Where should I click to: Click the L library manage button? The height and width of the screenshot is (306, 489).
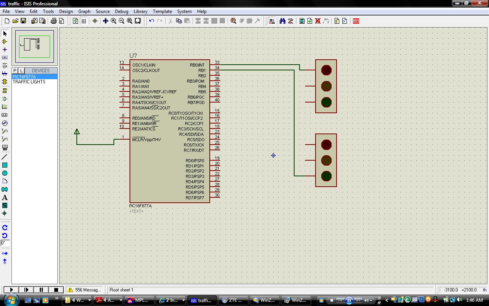click(21, 71)
